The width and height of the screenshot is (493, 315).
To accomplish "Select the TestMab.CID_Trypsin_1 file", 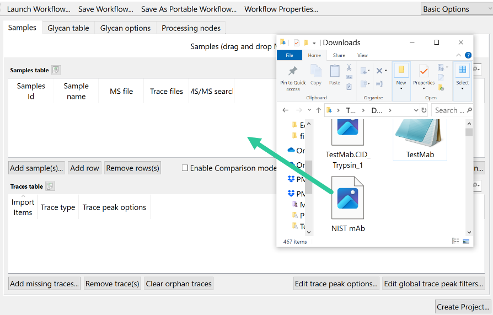I will [x=348, y=145].
